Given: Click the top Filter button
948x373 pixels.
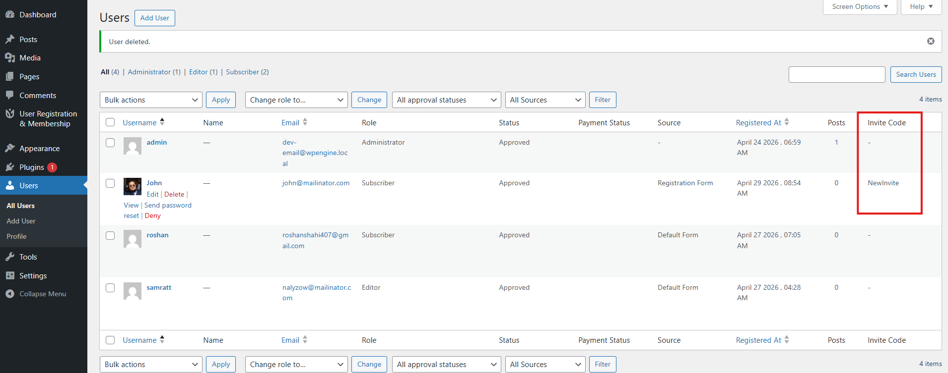Looking at the screenshot, I should pos(603,100).
